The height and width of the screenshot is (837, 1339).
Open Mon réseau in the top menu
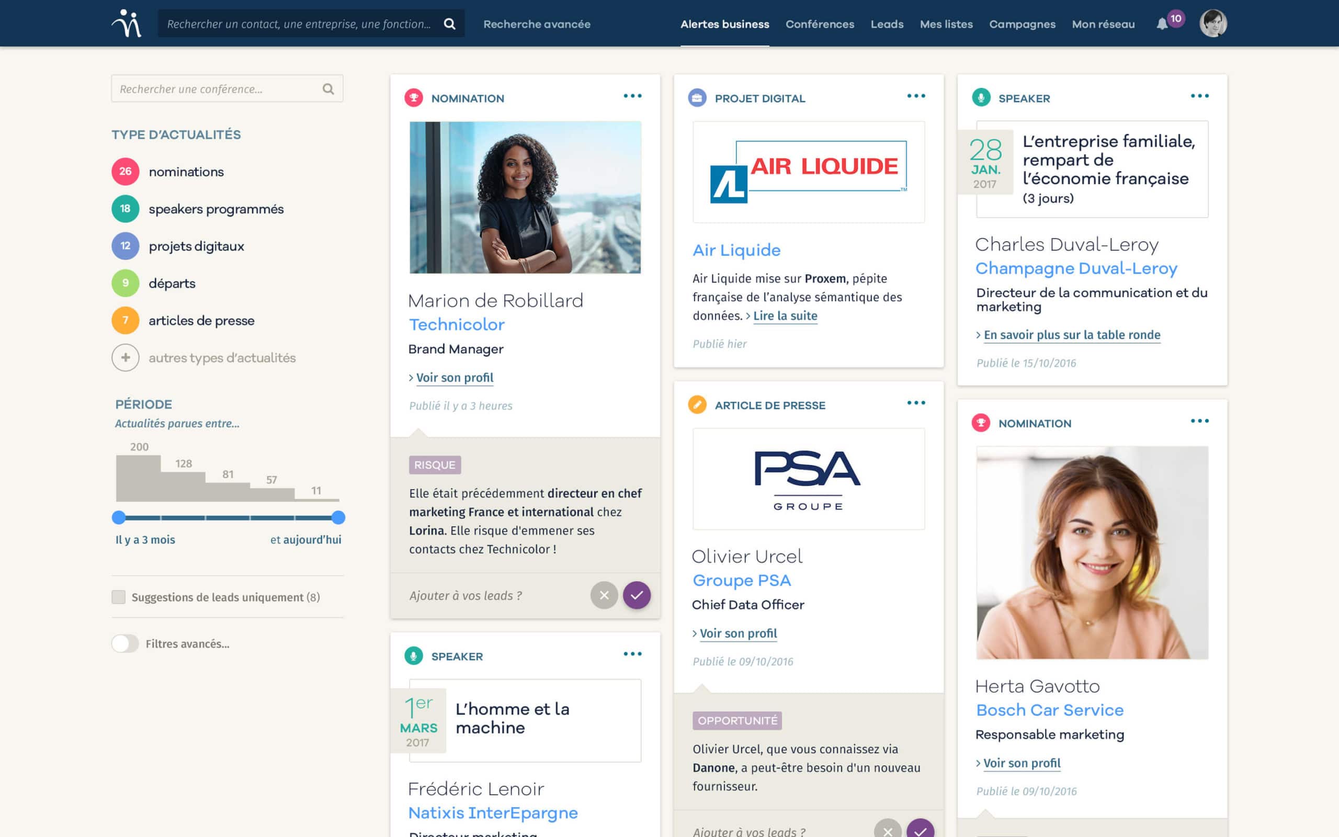[1103, 25]
